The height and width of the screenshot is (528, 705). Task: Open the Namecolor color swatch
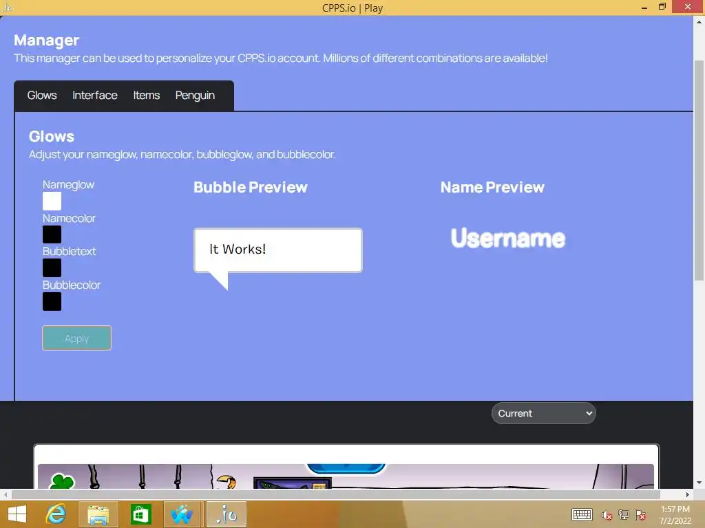[x=52, y=234]
